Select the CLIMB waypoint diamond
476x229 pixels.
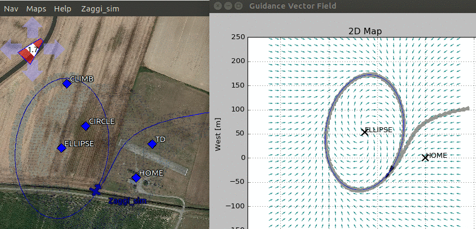click(x=67, y=84)
